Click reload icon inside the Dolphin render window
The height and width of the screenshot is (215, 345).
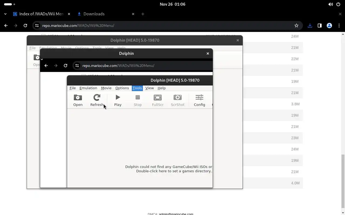click(x=65, y=66)
